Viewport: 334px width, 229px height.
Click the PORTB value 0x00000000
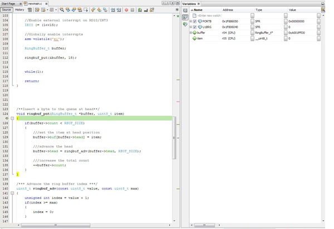296,21
